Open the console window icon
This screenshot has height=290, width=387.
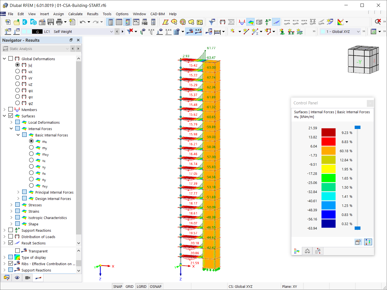coord(136,22)
